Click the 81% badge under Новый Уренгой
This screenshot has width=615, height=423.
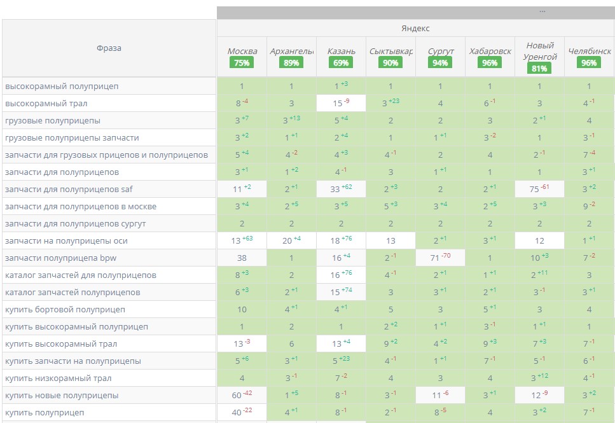tap(539, 68)
